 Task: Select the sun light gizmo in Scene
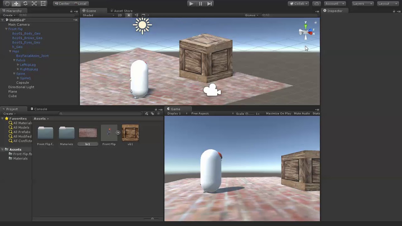(x=142, y=25)
